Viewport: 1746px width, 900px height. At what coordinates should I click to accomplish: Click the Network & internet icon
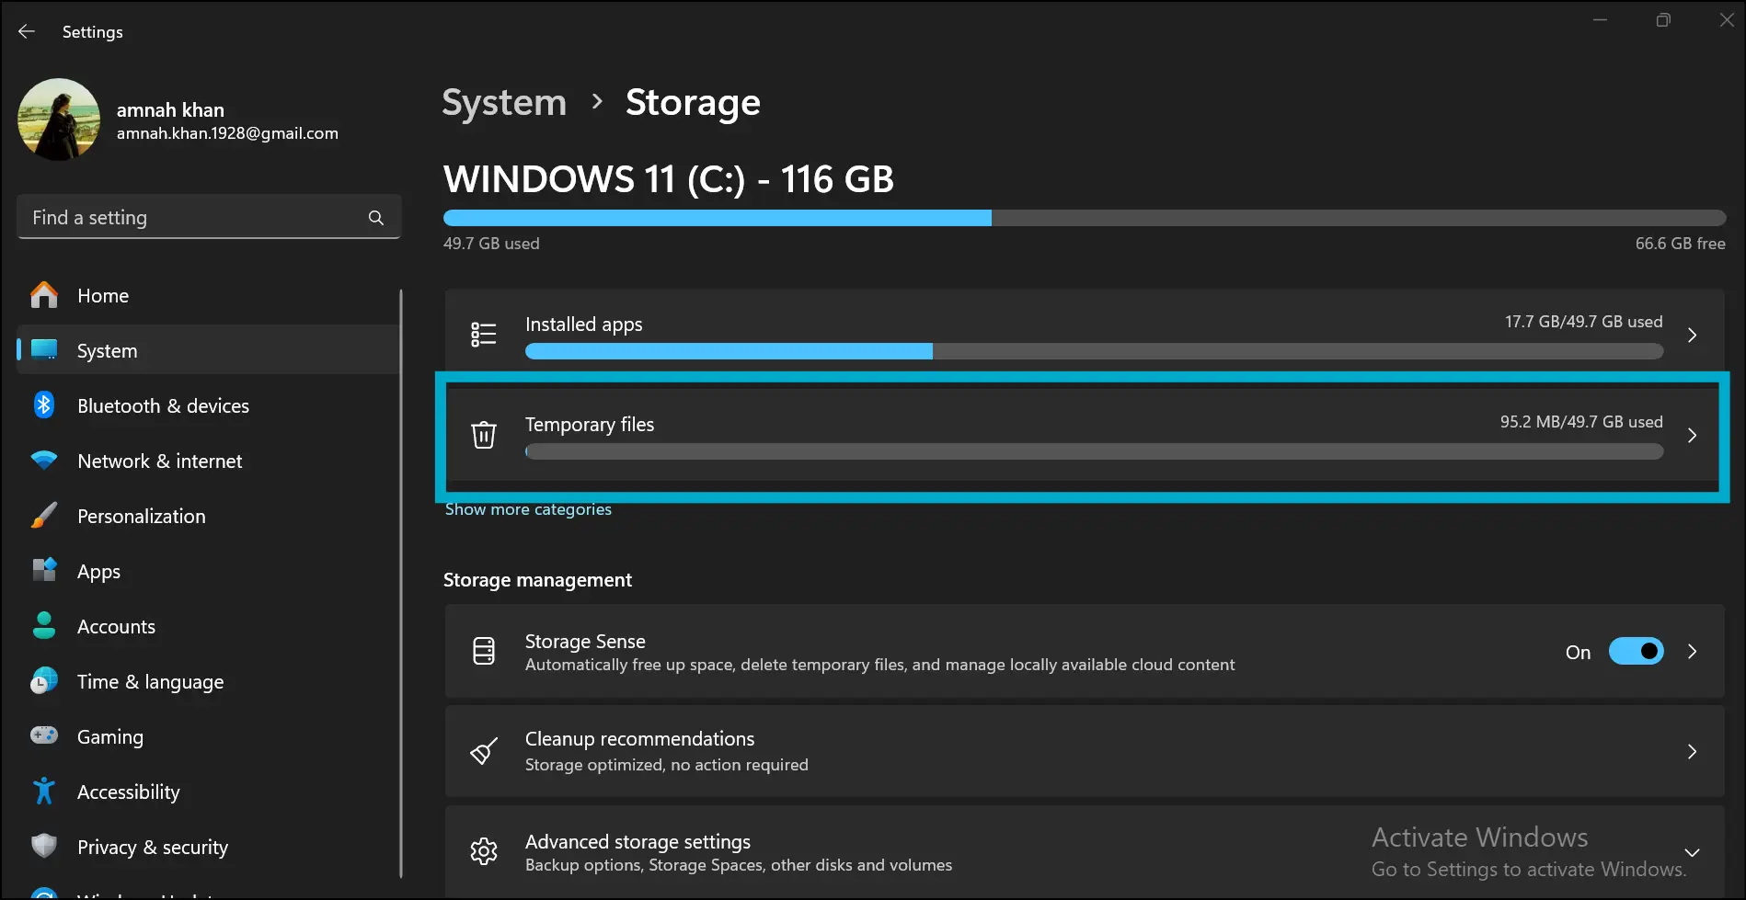pyautogui.click(x=43, y=461)
